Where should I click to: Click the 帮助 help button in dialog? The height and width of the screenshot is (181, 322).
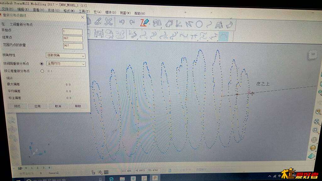tap(78, 106)
